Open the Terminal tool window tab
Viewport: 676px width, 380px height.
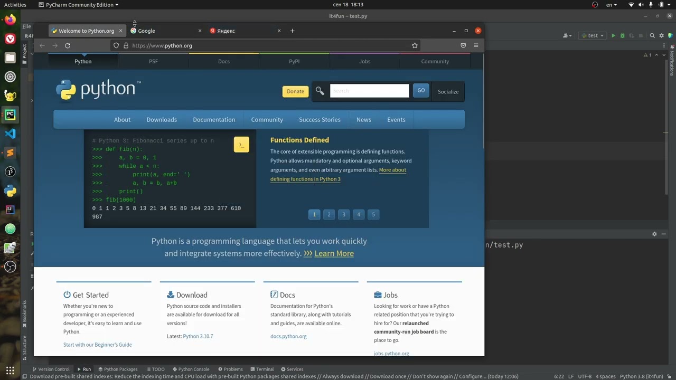point(261,369)
